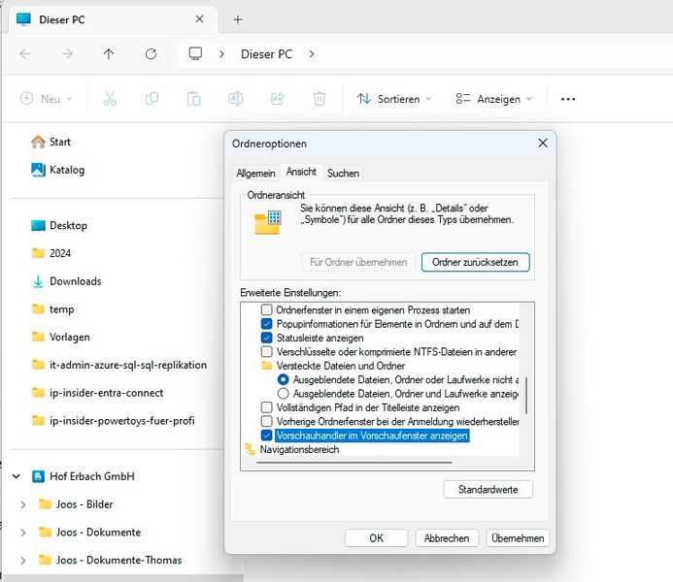Open the 2024 folder in sidebar

(x=50, y=253)
